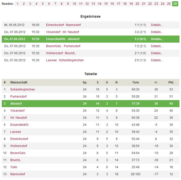
Task: Open Details for Lassee : Scheiblingkirchen
Action: (157, 60)
